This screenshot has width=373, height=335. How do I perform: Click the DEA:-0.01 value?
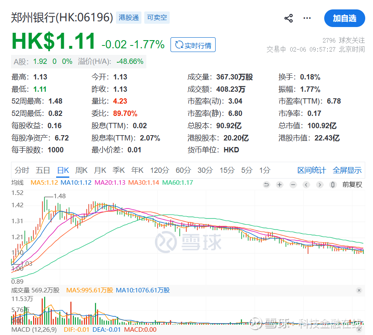(107, 330)
